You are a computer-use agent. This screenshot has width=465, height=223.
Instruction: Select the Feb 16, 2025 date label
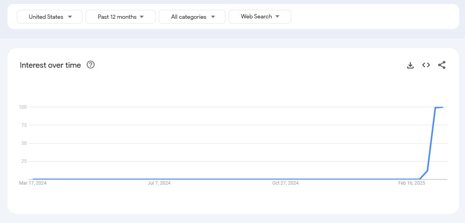(x=412, y=183)
